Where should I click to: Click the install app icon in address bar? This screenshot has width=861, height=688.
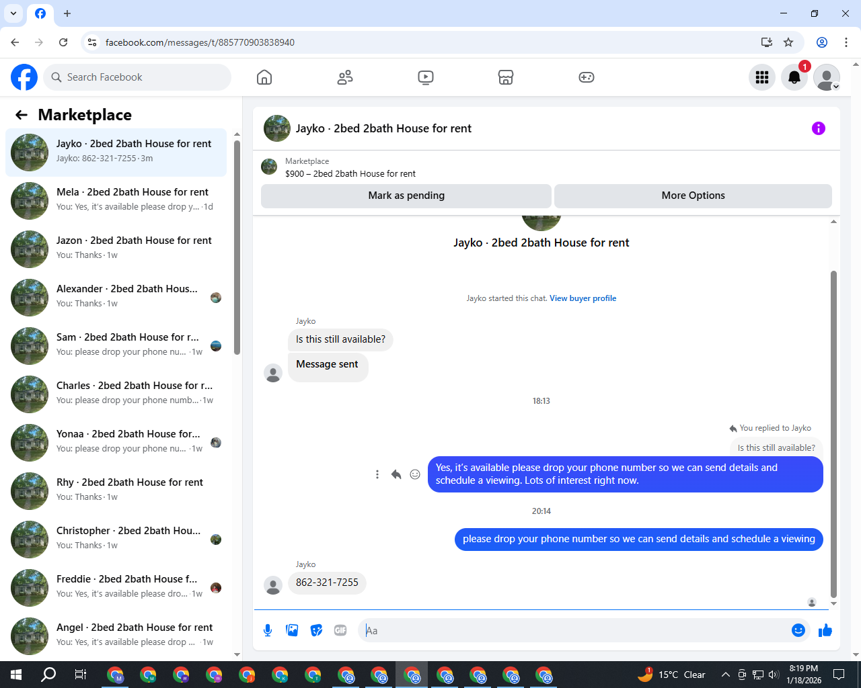(767, 42)
